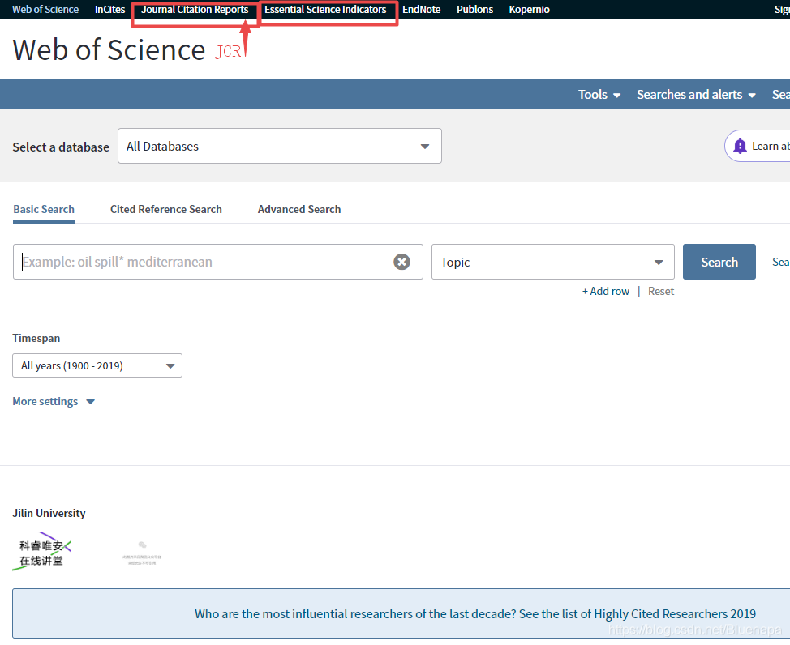Open Highly Cited Researchers 2019 banner link

(x=475, y=613)
